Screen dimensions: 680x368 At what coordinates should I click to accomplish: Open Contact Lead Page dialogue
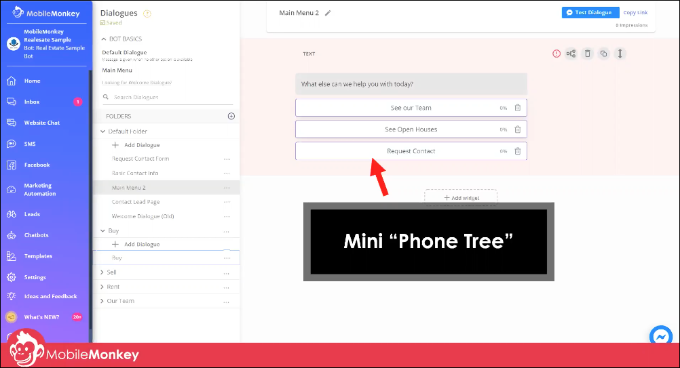pos(136,202)
